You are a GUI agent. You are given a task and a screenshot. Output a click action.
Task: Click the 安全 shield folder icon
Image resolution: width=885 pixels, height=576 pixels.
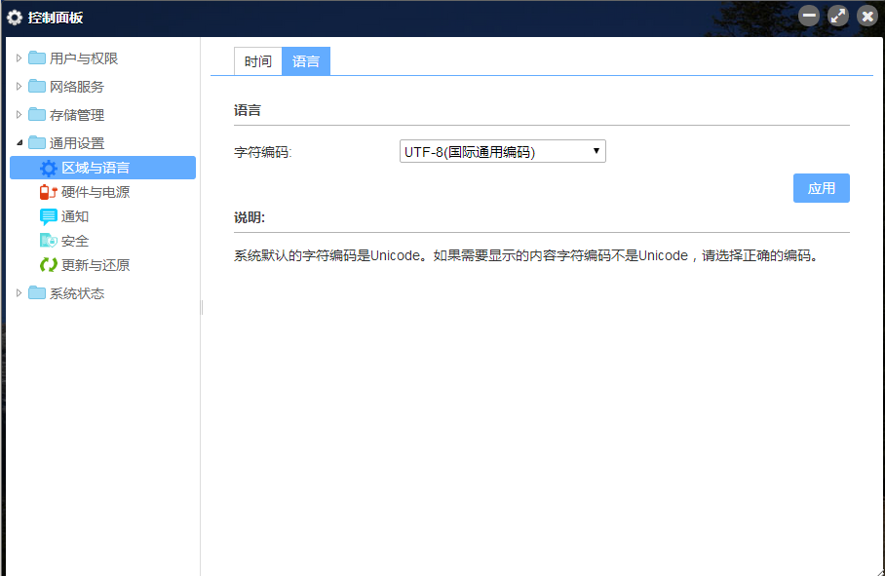click(x=49, y=241)
